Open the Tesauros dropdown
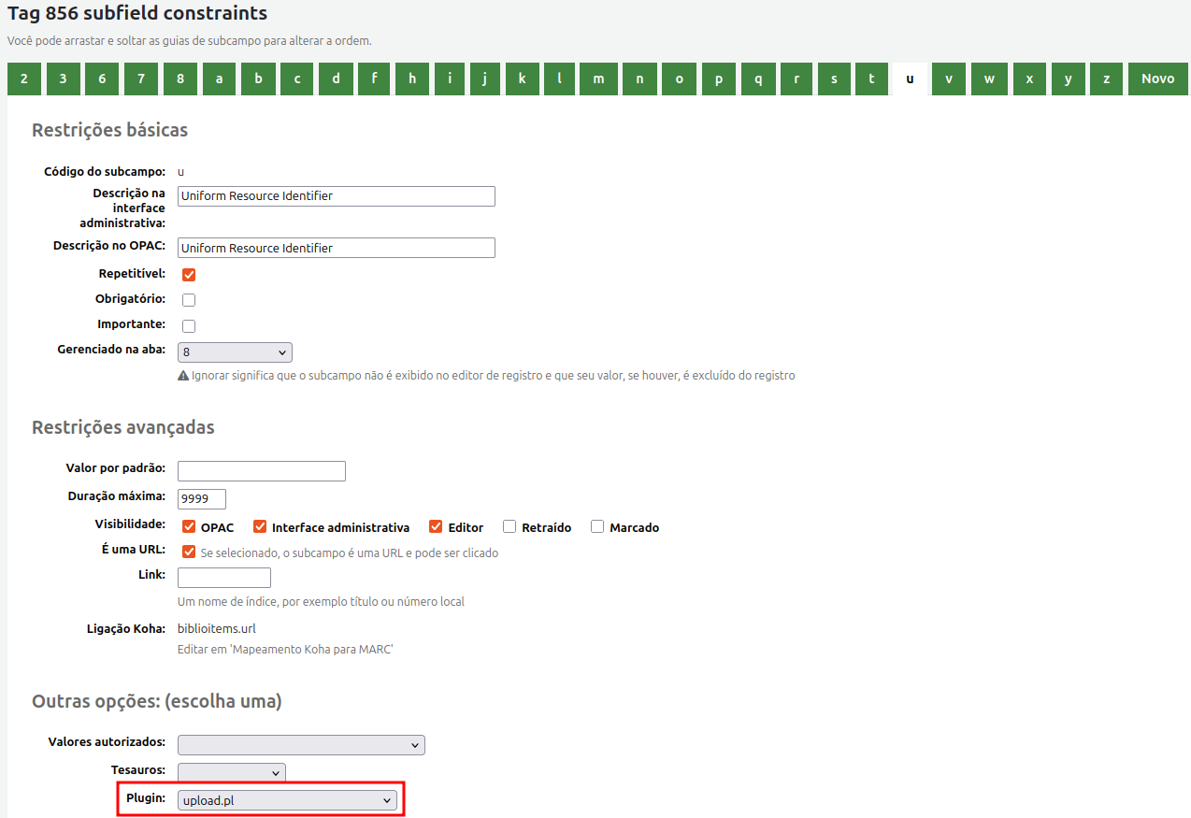The image size is (1191, 818). pyautogui.click(x=231, y=773)
